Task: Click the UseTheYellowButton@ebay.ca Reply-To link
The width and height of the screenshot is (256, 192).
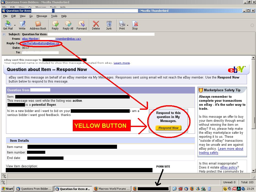Action: (40, 43)
